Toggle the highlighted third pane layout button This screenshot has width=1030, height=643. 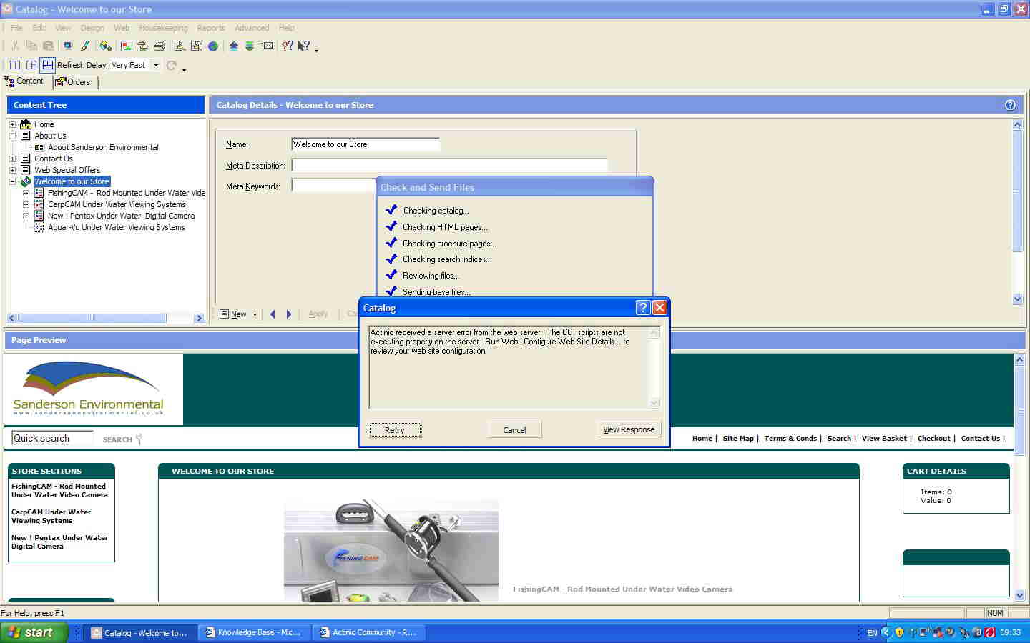point(47,65)
